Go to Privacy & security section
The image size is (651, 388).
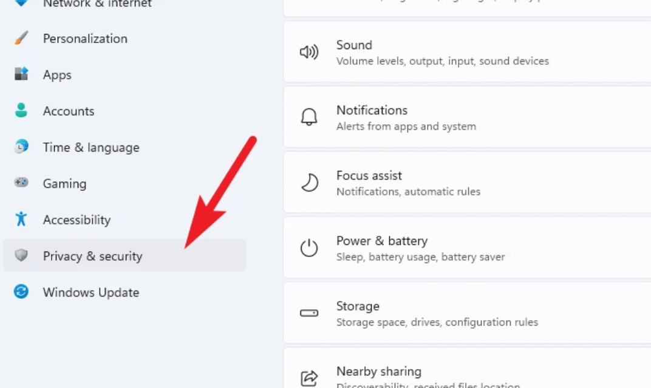coord(92,256)
